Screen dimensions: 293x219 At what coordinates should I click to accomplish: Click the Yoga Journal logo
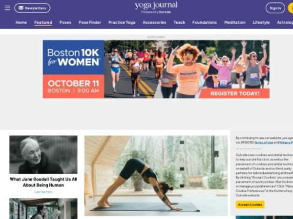coord(156,7)
